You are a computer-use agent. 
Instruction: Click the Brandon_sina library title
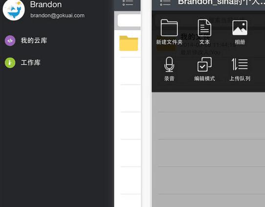221,2
